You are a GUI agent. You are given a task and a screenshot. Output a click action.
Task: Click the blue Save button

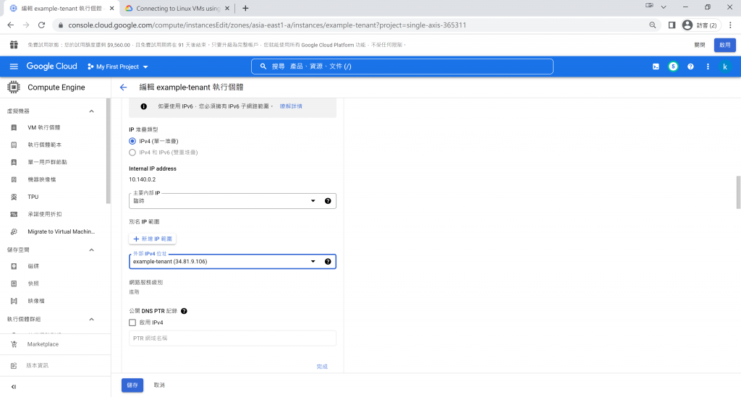pos(132,385)
